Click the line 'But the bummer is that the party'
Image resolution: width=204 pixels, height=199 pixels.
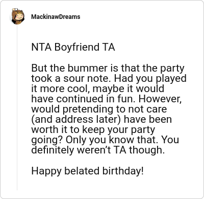coord(108,69)
